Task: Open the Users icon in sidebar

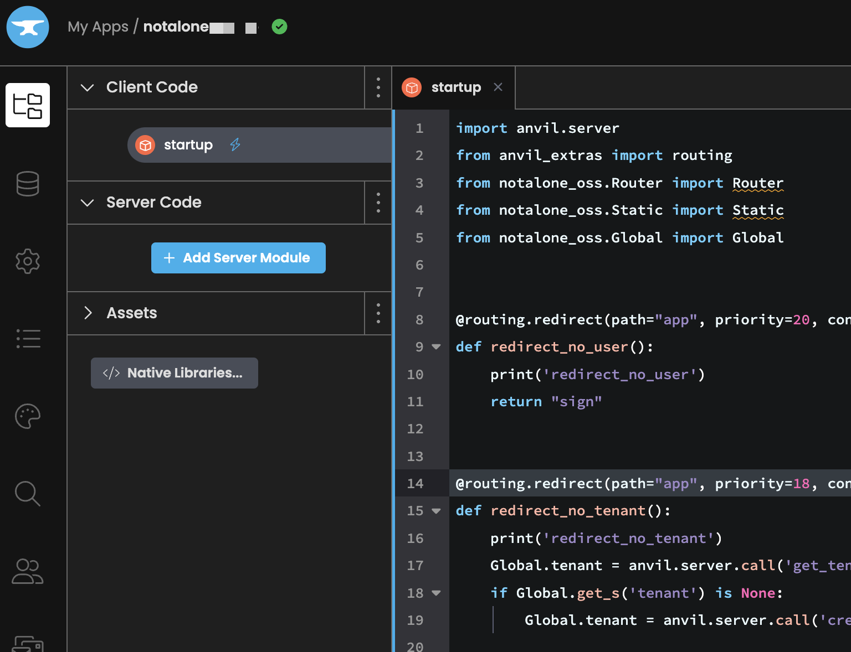Action: pyautogui.click(x=28, y=571)
